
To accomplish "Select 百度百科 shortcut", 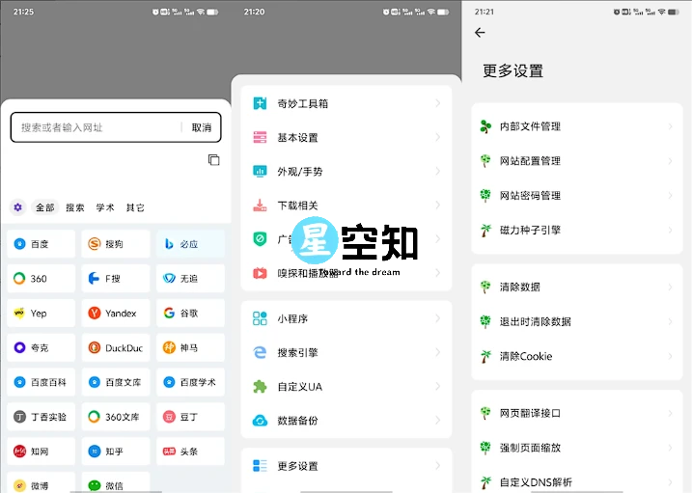I will tap(42, 382).
